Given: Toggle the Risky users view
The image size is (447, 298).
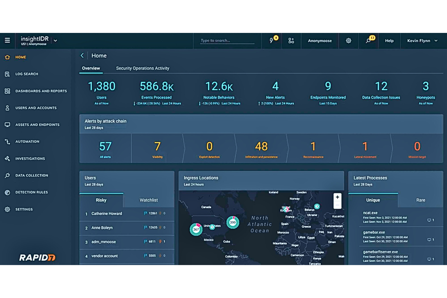Looking at the screenshot, I should (x=101, y=200).
